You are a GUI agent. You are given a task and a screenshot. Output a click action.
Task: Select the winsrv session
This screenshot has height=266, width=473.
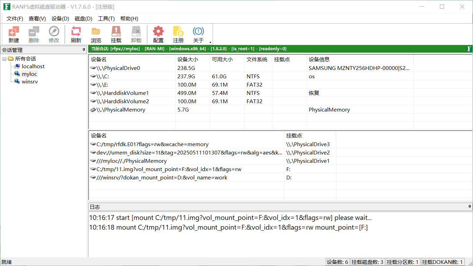(x=29, y=82)
